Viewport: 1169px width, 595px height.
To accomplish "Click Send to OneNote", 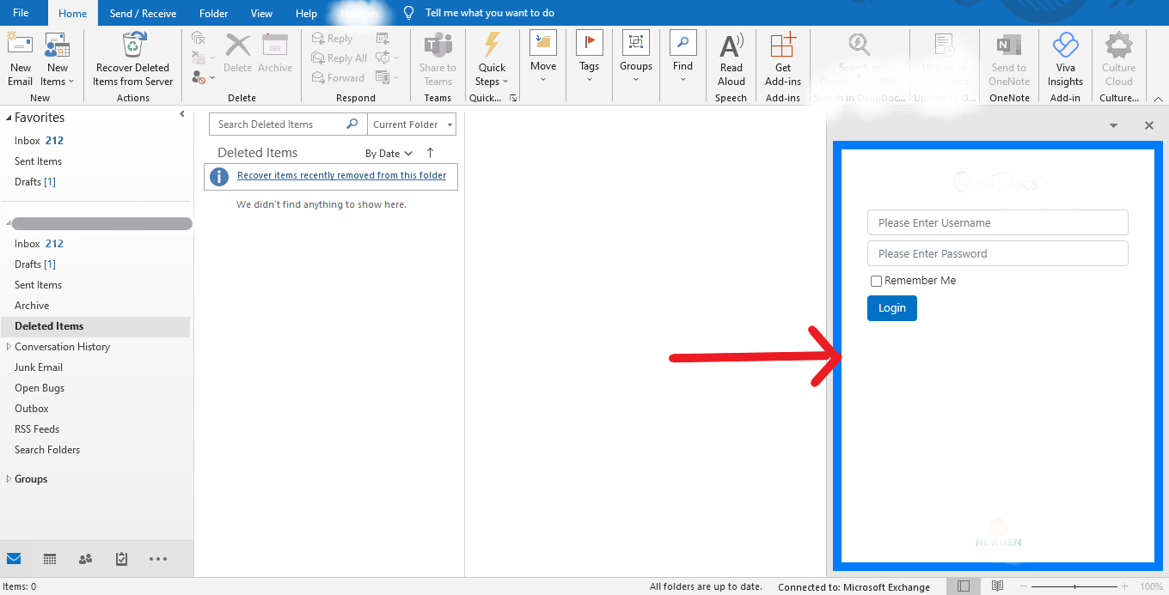I will [1009, 58].
